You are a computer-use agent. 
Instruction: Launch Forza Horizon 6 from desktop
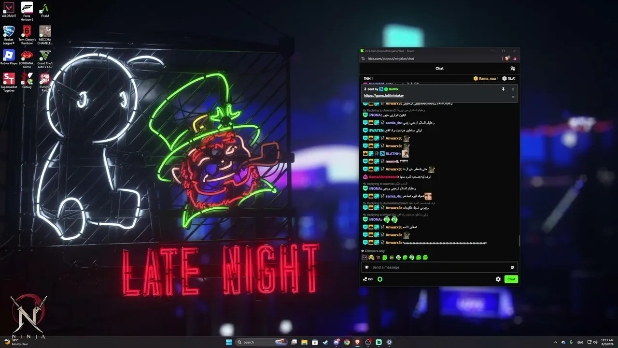tap(27, 11)
